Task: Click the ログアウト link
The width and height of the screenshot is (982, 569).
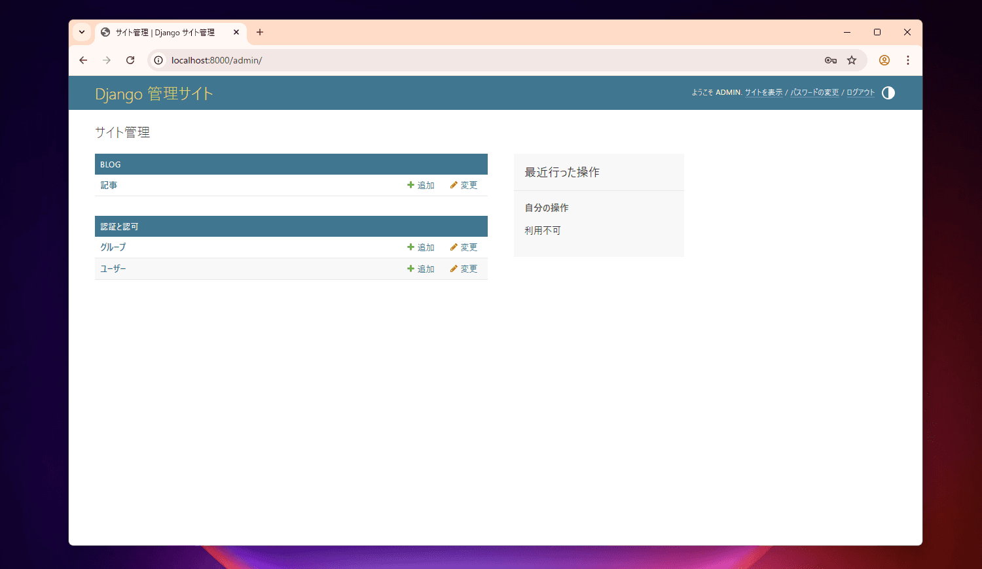Action: pyautogui.click(x=860, y=92)
